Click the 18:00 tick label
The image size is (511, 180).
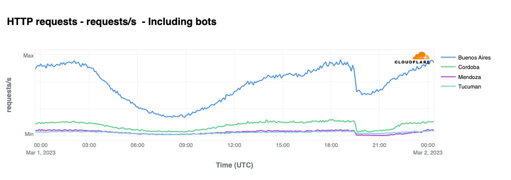click(331, 145)
